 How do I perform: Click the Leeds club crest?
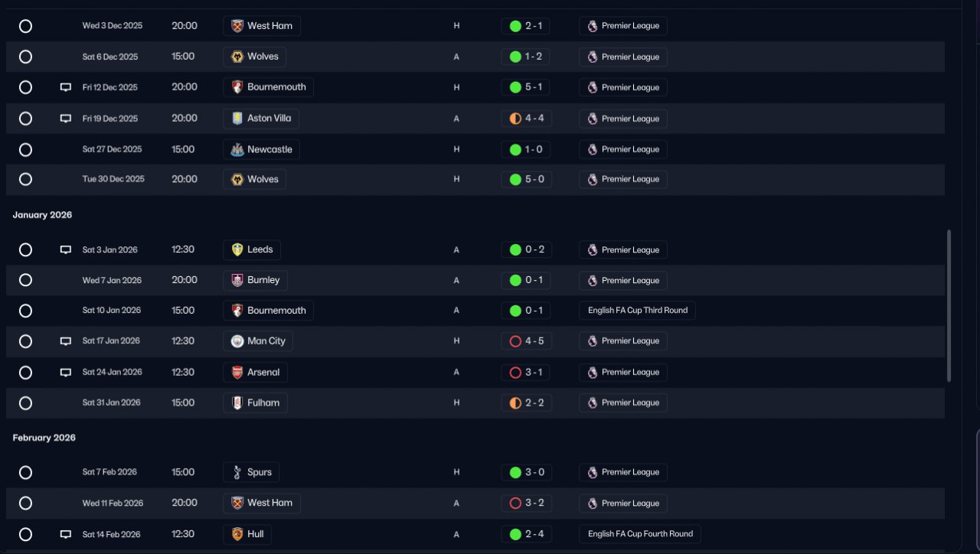237,249
